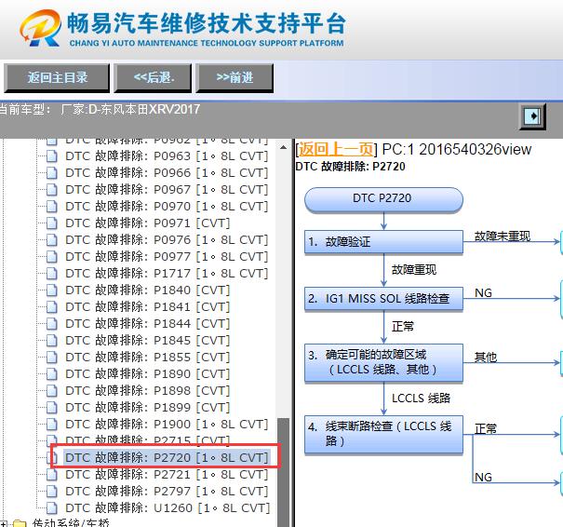Click the document icon beside P0967

click(52, 190)
